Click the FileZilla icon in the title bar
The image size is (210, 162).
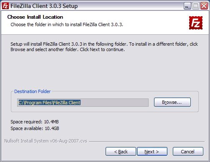point(5,6)
